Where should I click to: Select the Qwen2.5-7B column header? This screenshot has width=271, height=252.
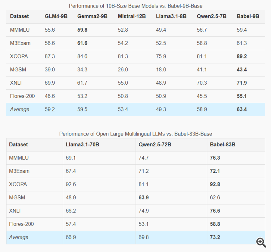(x=211, y=17)
